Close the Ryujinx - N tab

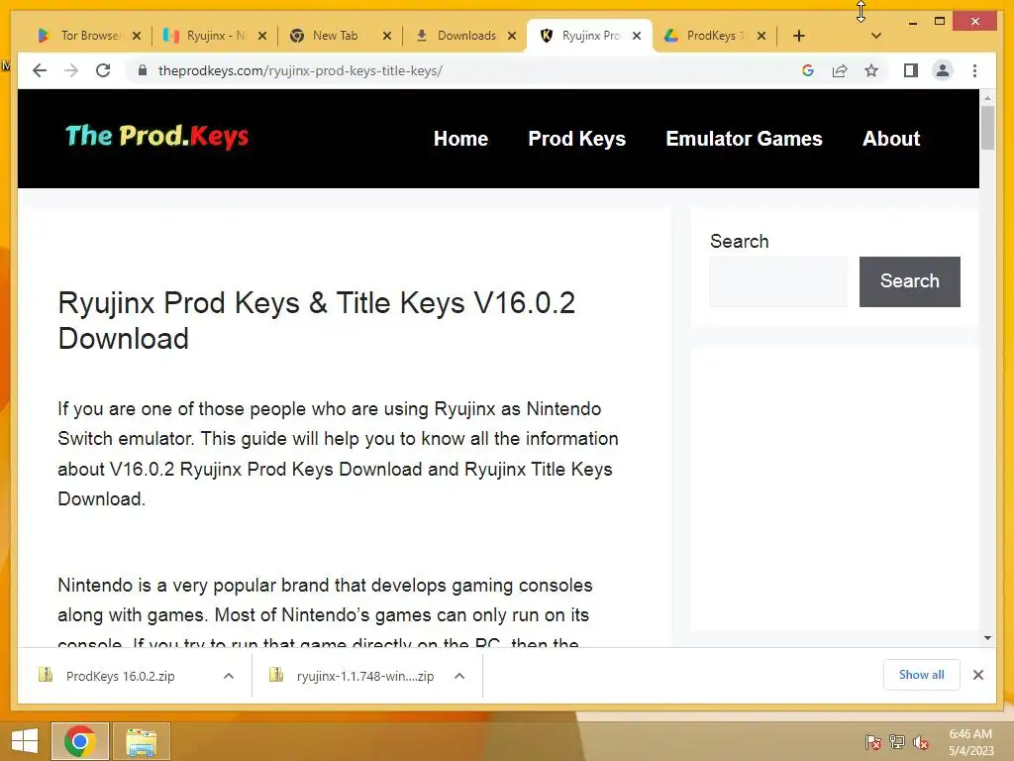(261, 36)
